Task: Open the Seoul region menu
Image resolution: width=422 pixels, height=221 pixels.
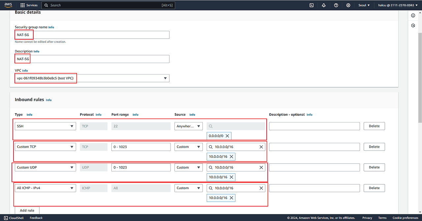Action: 364,5
